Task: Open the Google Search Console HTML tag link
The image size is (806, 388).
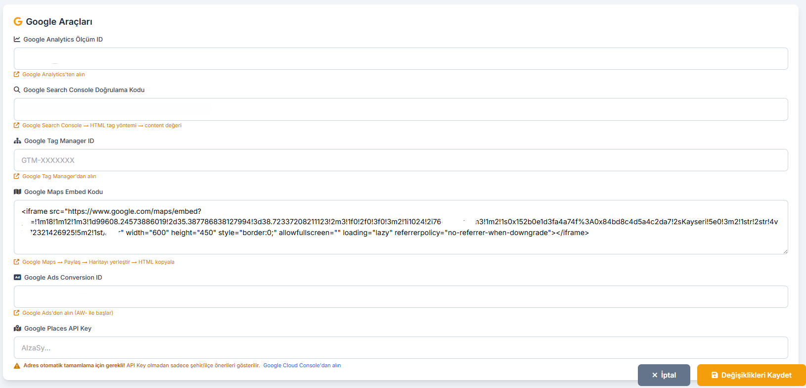Action: coord(101,125)
